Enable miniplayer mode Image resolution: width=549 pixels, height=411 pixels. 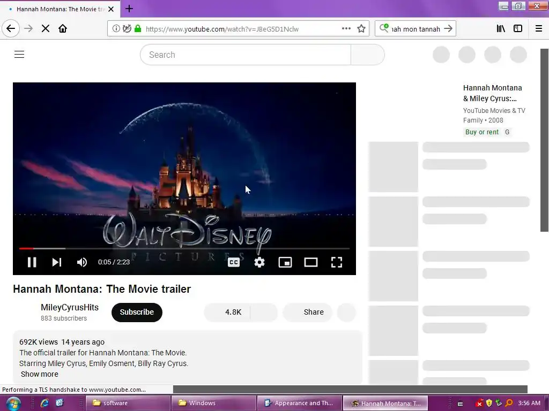(285, 262)
